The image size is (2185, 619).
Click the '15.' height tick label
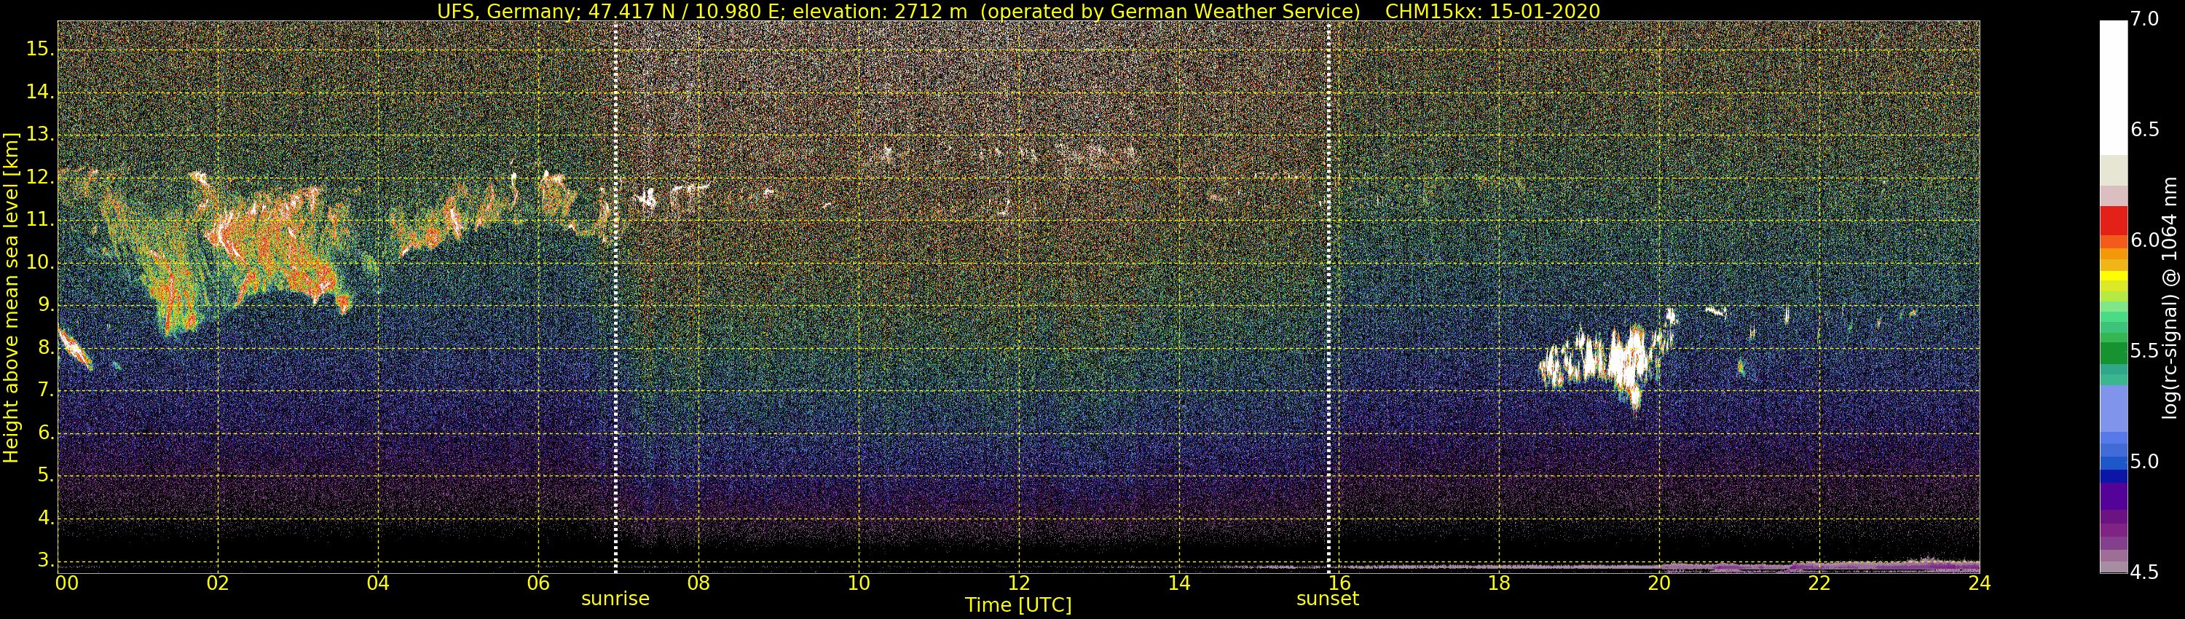click(39, 50)
